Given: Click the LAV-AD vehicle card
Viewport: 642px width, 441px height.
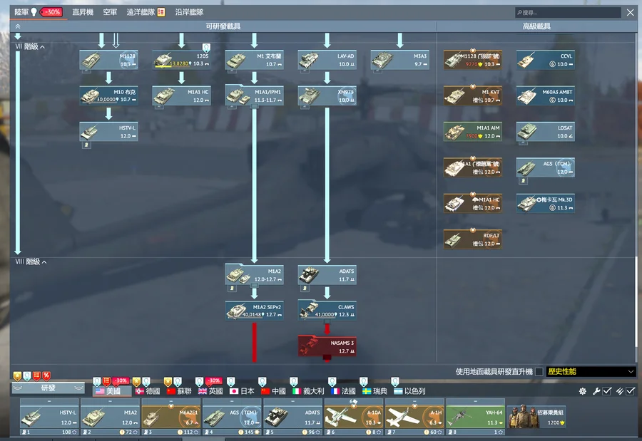Looking at the screenshot, I should click(327, 60).
